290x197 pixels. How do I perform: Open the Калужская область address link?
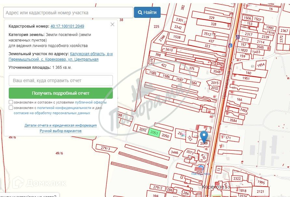pos(61,56)
